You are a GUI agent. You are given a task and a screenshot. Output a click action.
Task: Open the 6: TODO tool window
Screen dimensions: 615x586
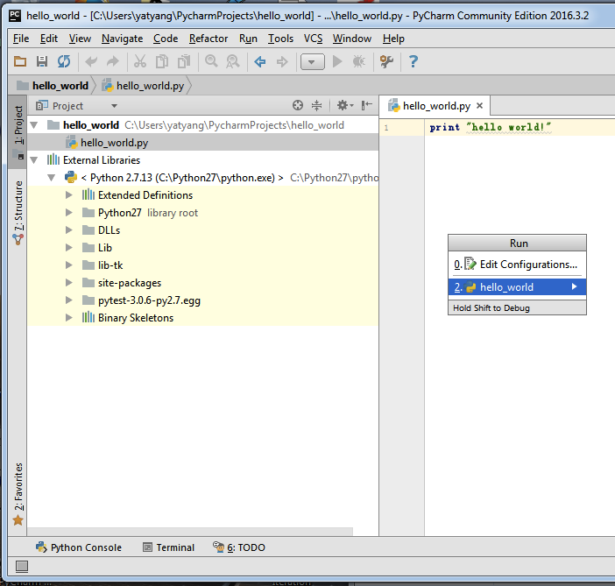[239, 547]
